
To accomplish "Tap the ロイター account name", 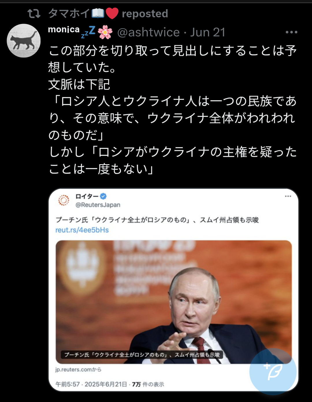I will click(x=87, y=197).
